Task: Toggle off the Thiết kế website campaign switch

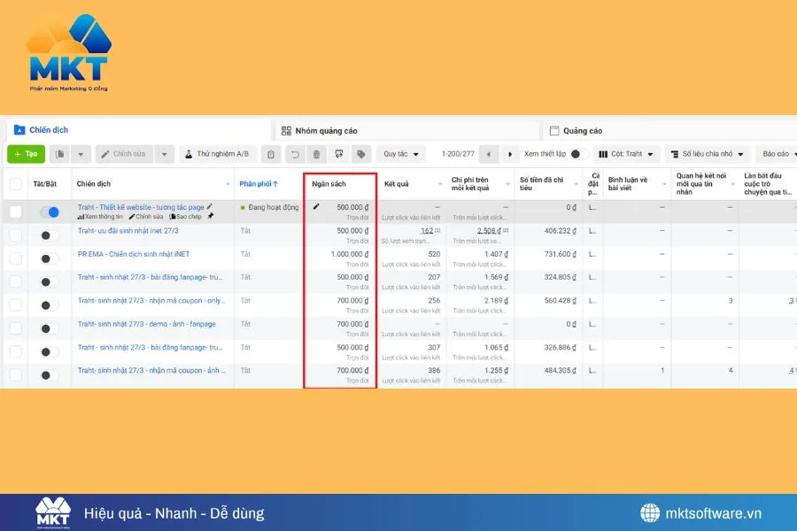Action: pos(50,212)
